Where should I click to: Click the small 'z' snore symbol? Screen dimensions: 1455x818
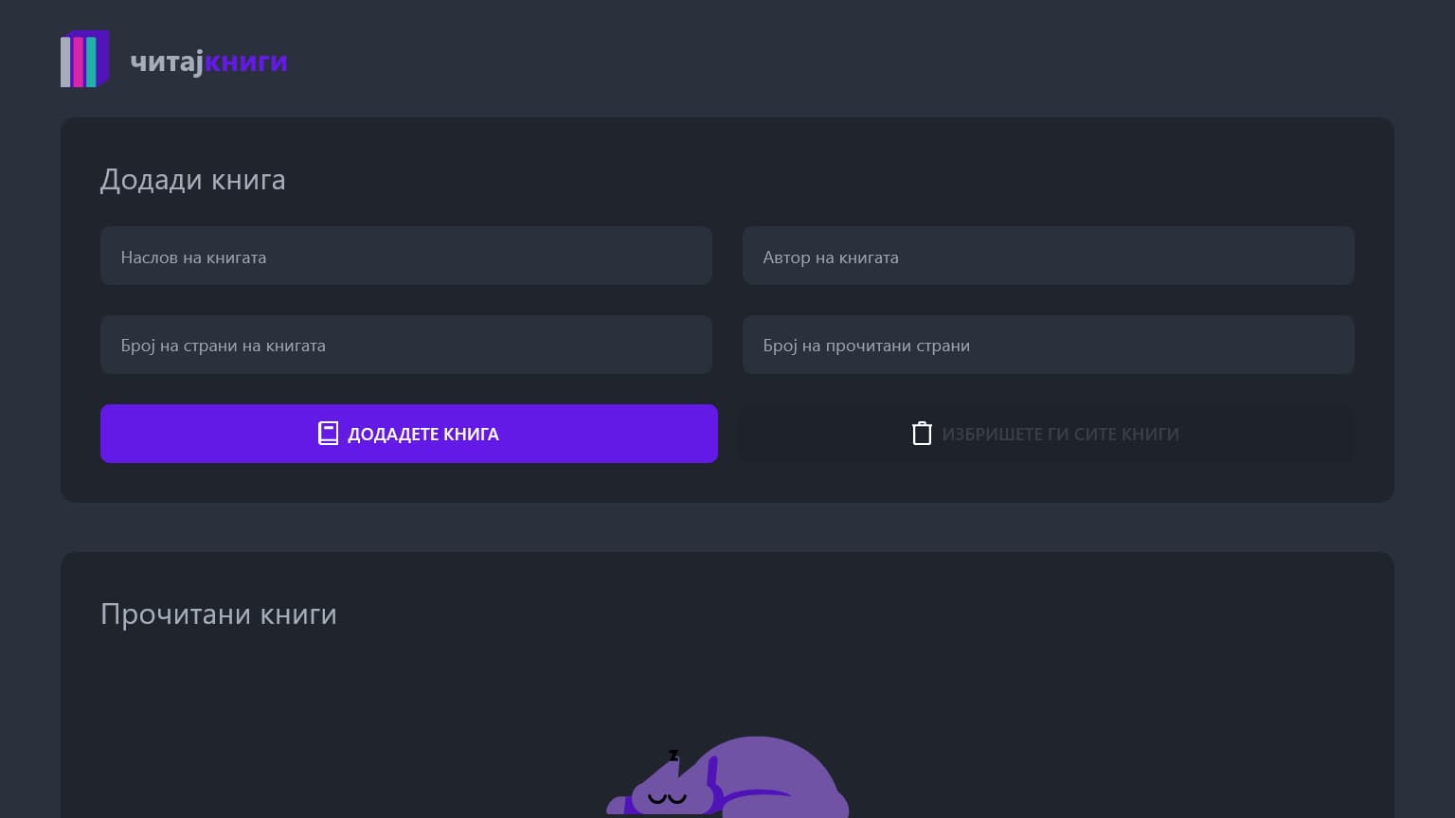(674, 755)
